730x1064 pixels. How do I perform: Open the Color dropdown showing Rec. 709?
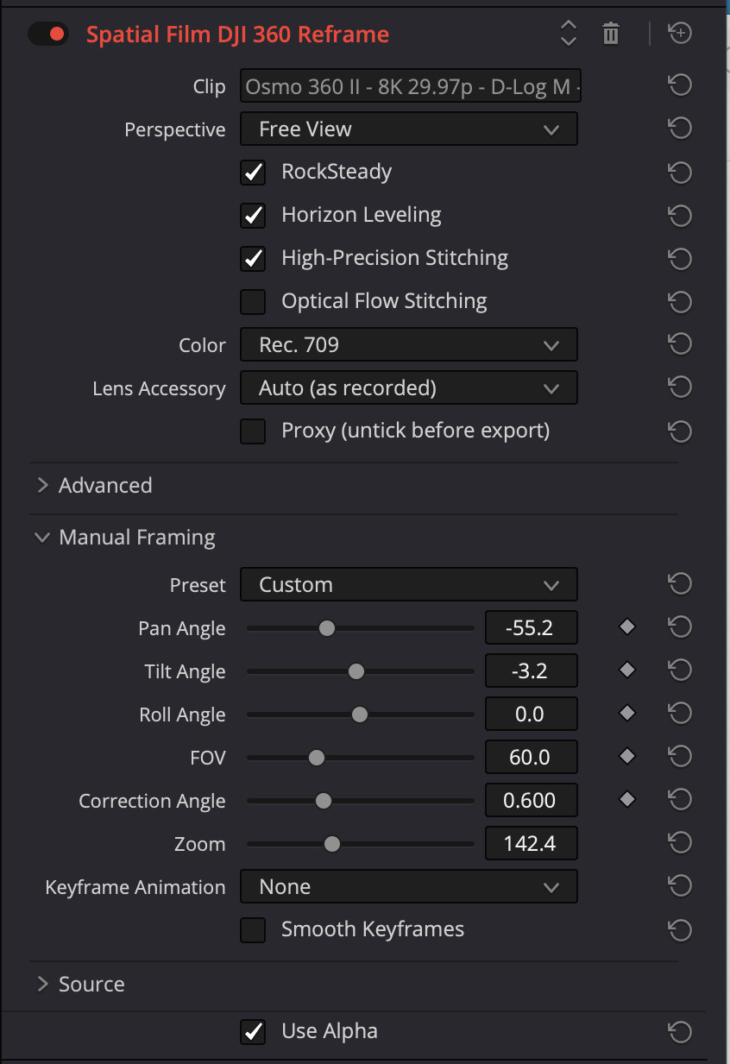click(x=408, y=345)
